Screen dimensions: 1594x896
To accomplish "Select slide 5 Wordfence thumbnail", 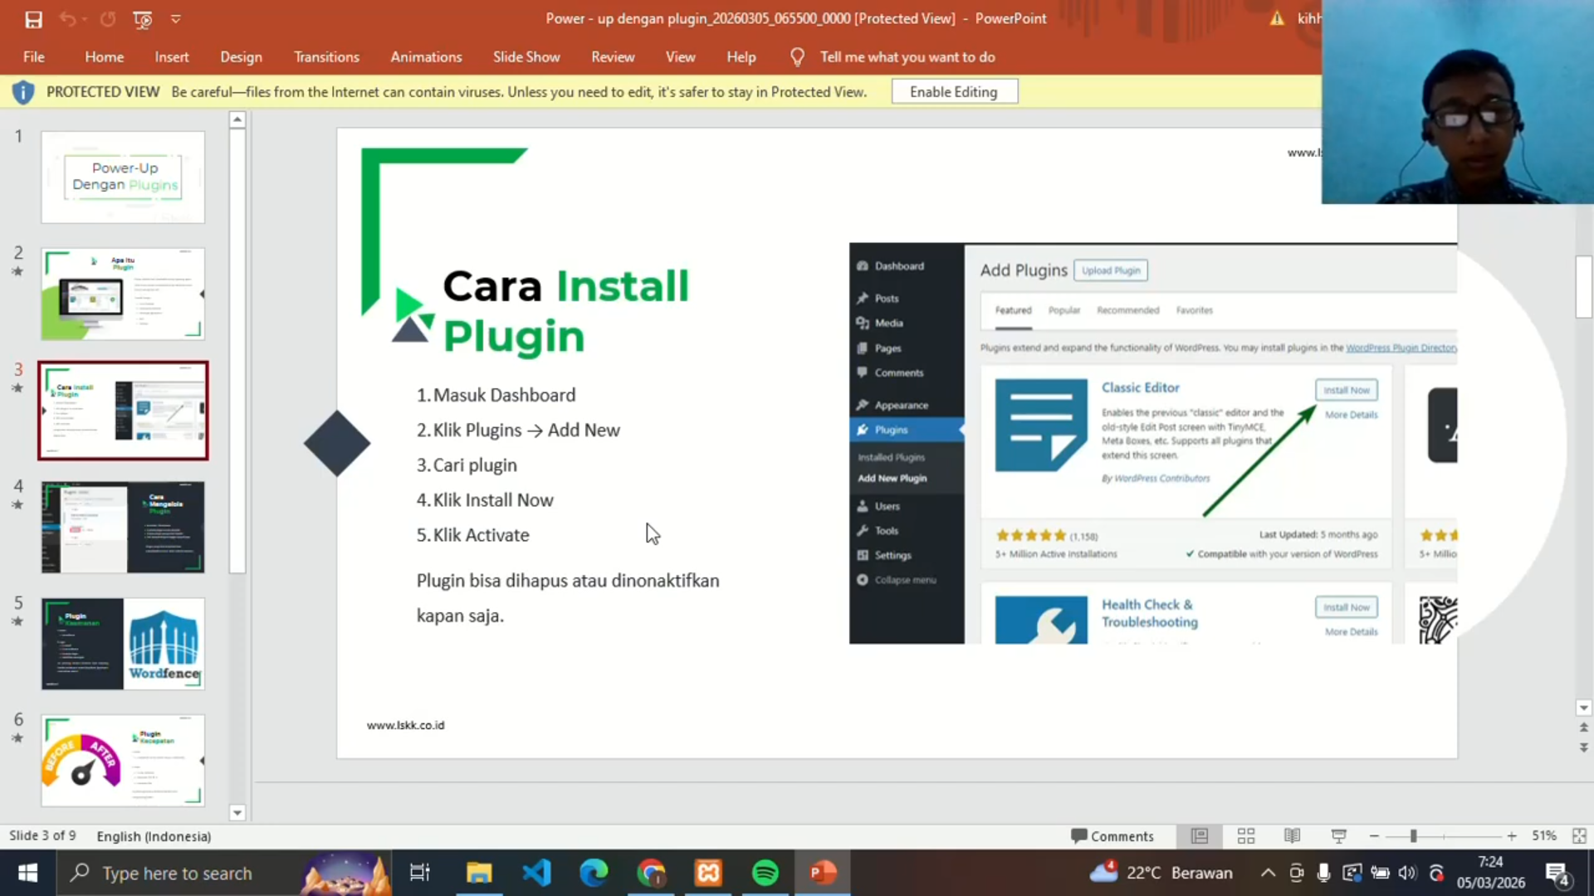I will pos(123,644).
